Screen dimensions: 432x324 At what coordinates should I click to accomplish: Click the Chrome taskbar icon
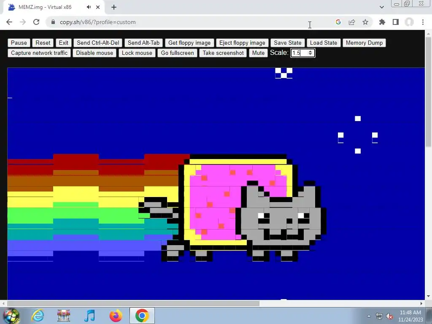[142, 316]
